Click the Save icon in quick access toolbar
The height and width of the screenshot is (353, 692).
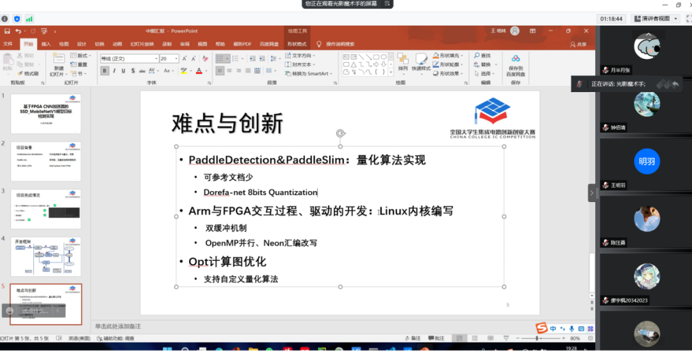point(7,31)
